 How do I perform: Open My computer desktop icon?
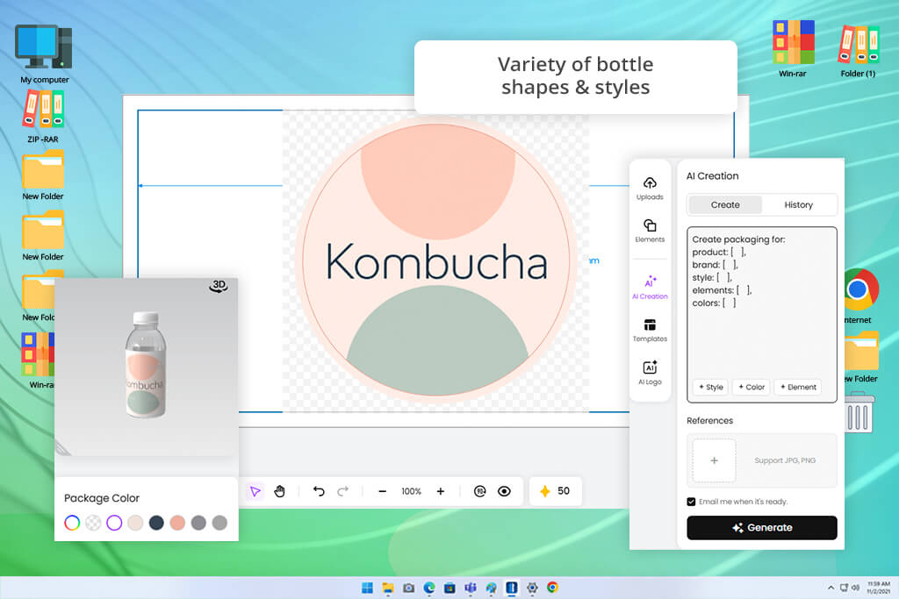pyautogui.click(x=44, y=53)
